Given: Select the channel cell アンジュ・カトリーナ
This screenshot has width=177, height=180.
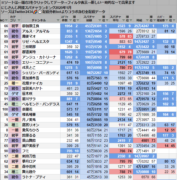Looking at the screenshot, I should pyautogui.click(x=41, y=57).
